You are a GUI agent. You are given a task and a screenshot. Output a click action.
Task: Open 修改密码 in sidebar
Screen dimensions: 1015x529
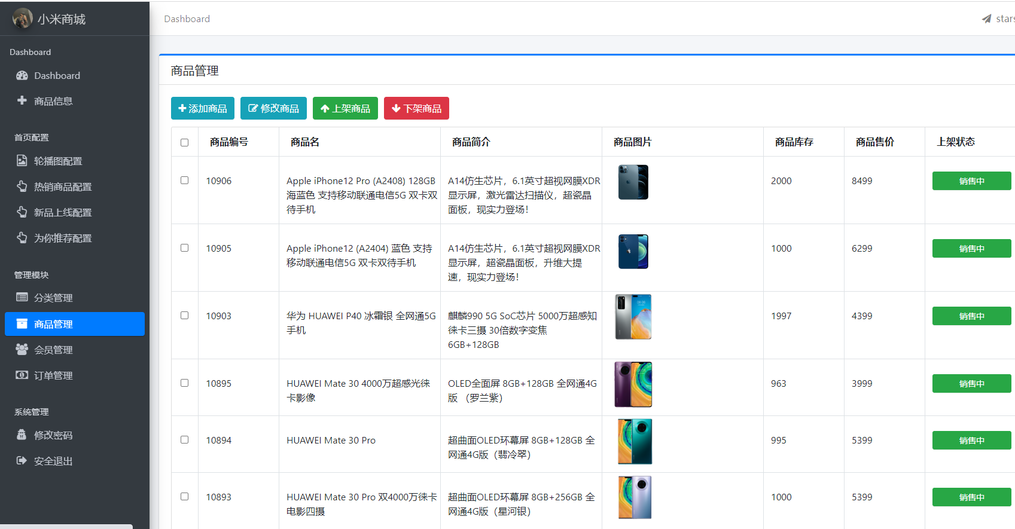[75, 435]
